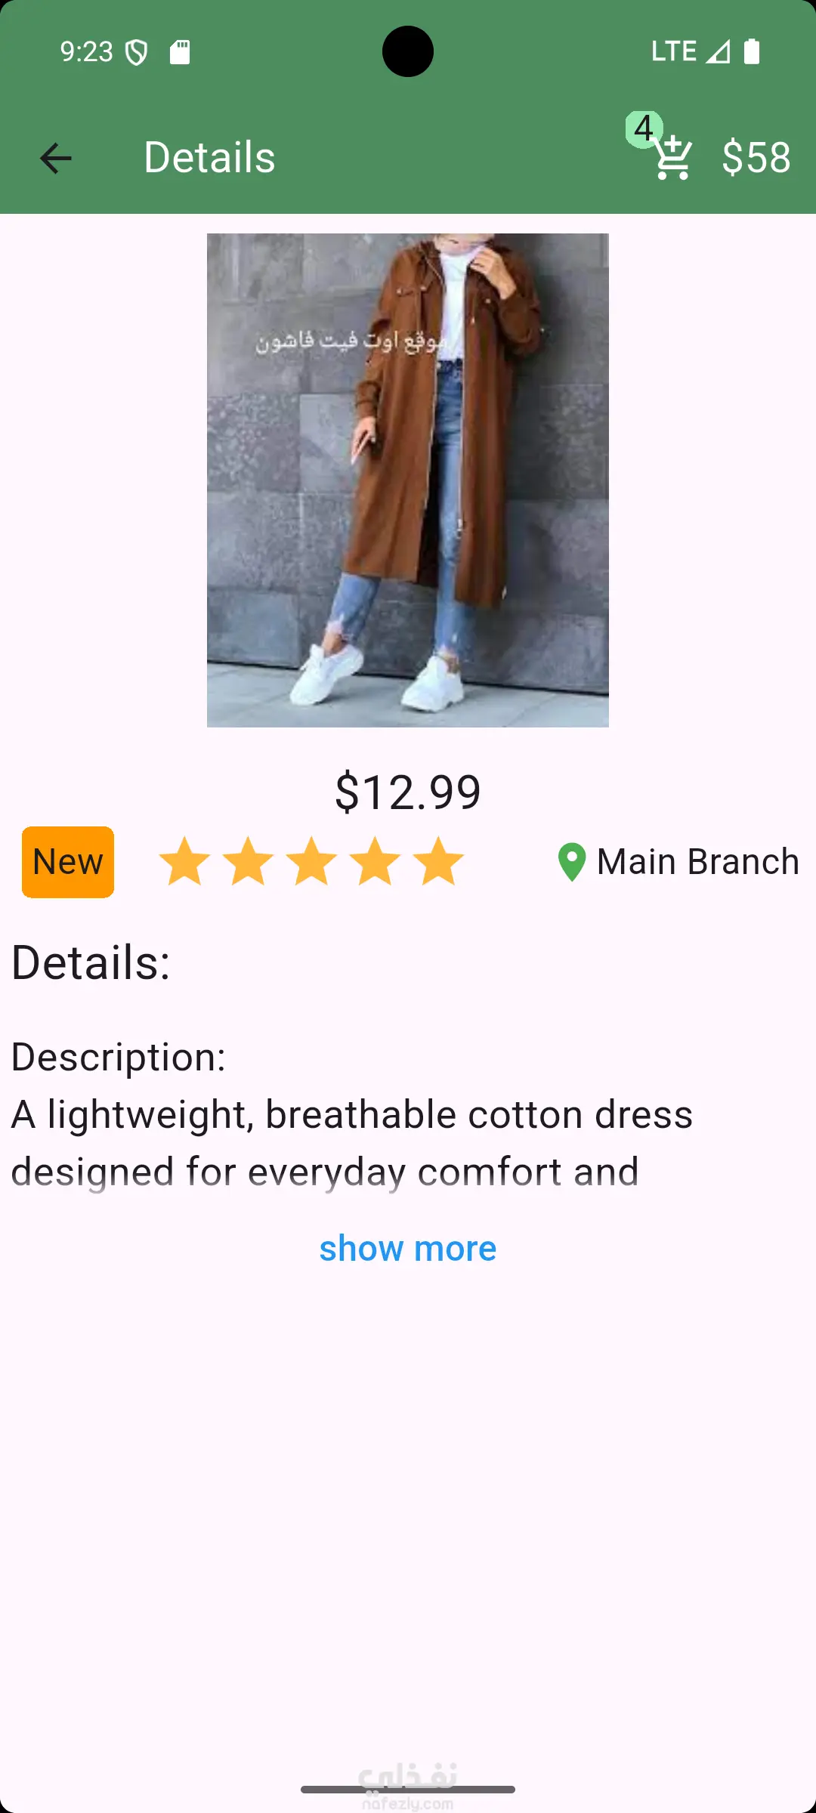Tap the fourth rating star
The height and width of the screenshot is (1813, 816).
[x=375, y=862]
